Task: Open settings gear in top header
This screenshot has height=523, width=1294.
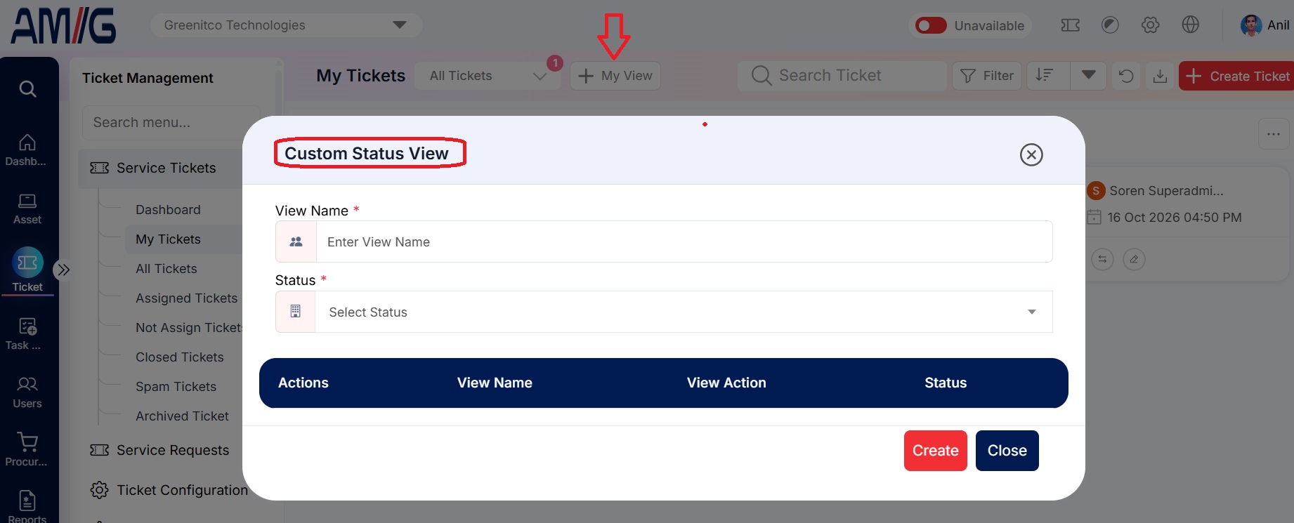Action: pyautogui.click(x=1150, y=25)
